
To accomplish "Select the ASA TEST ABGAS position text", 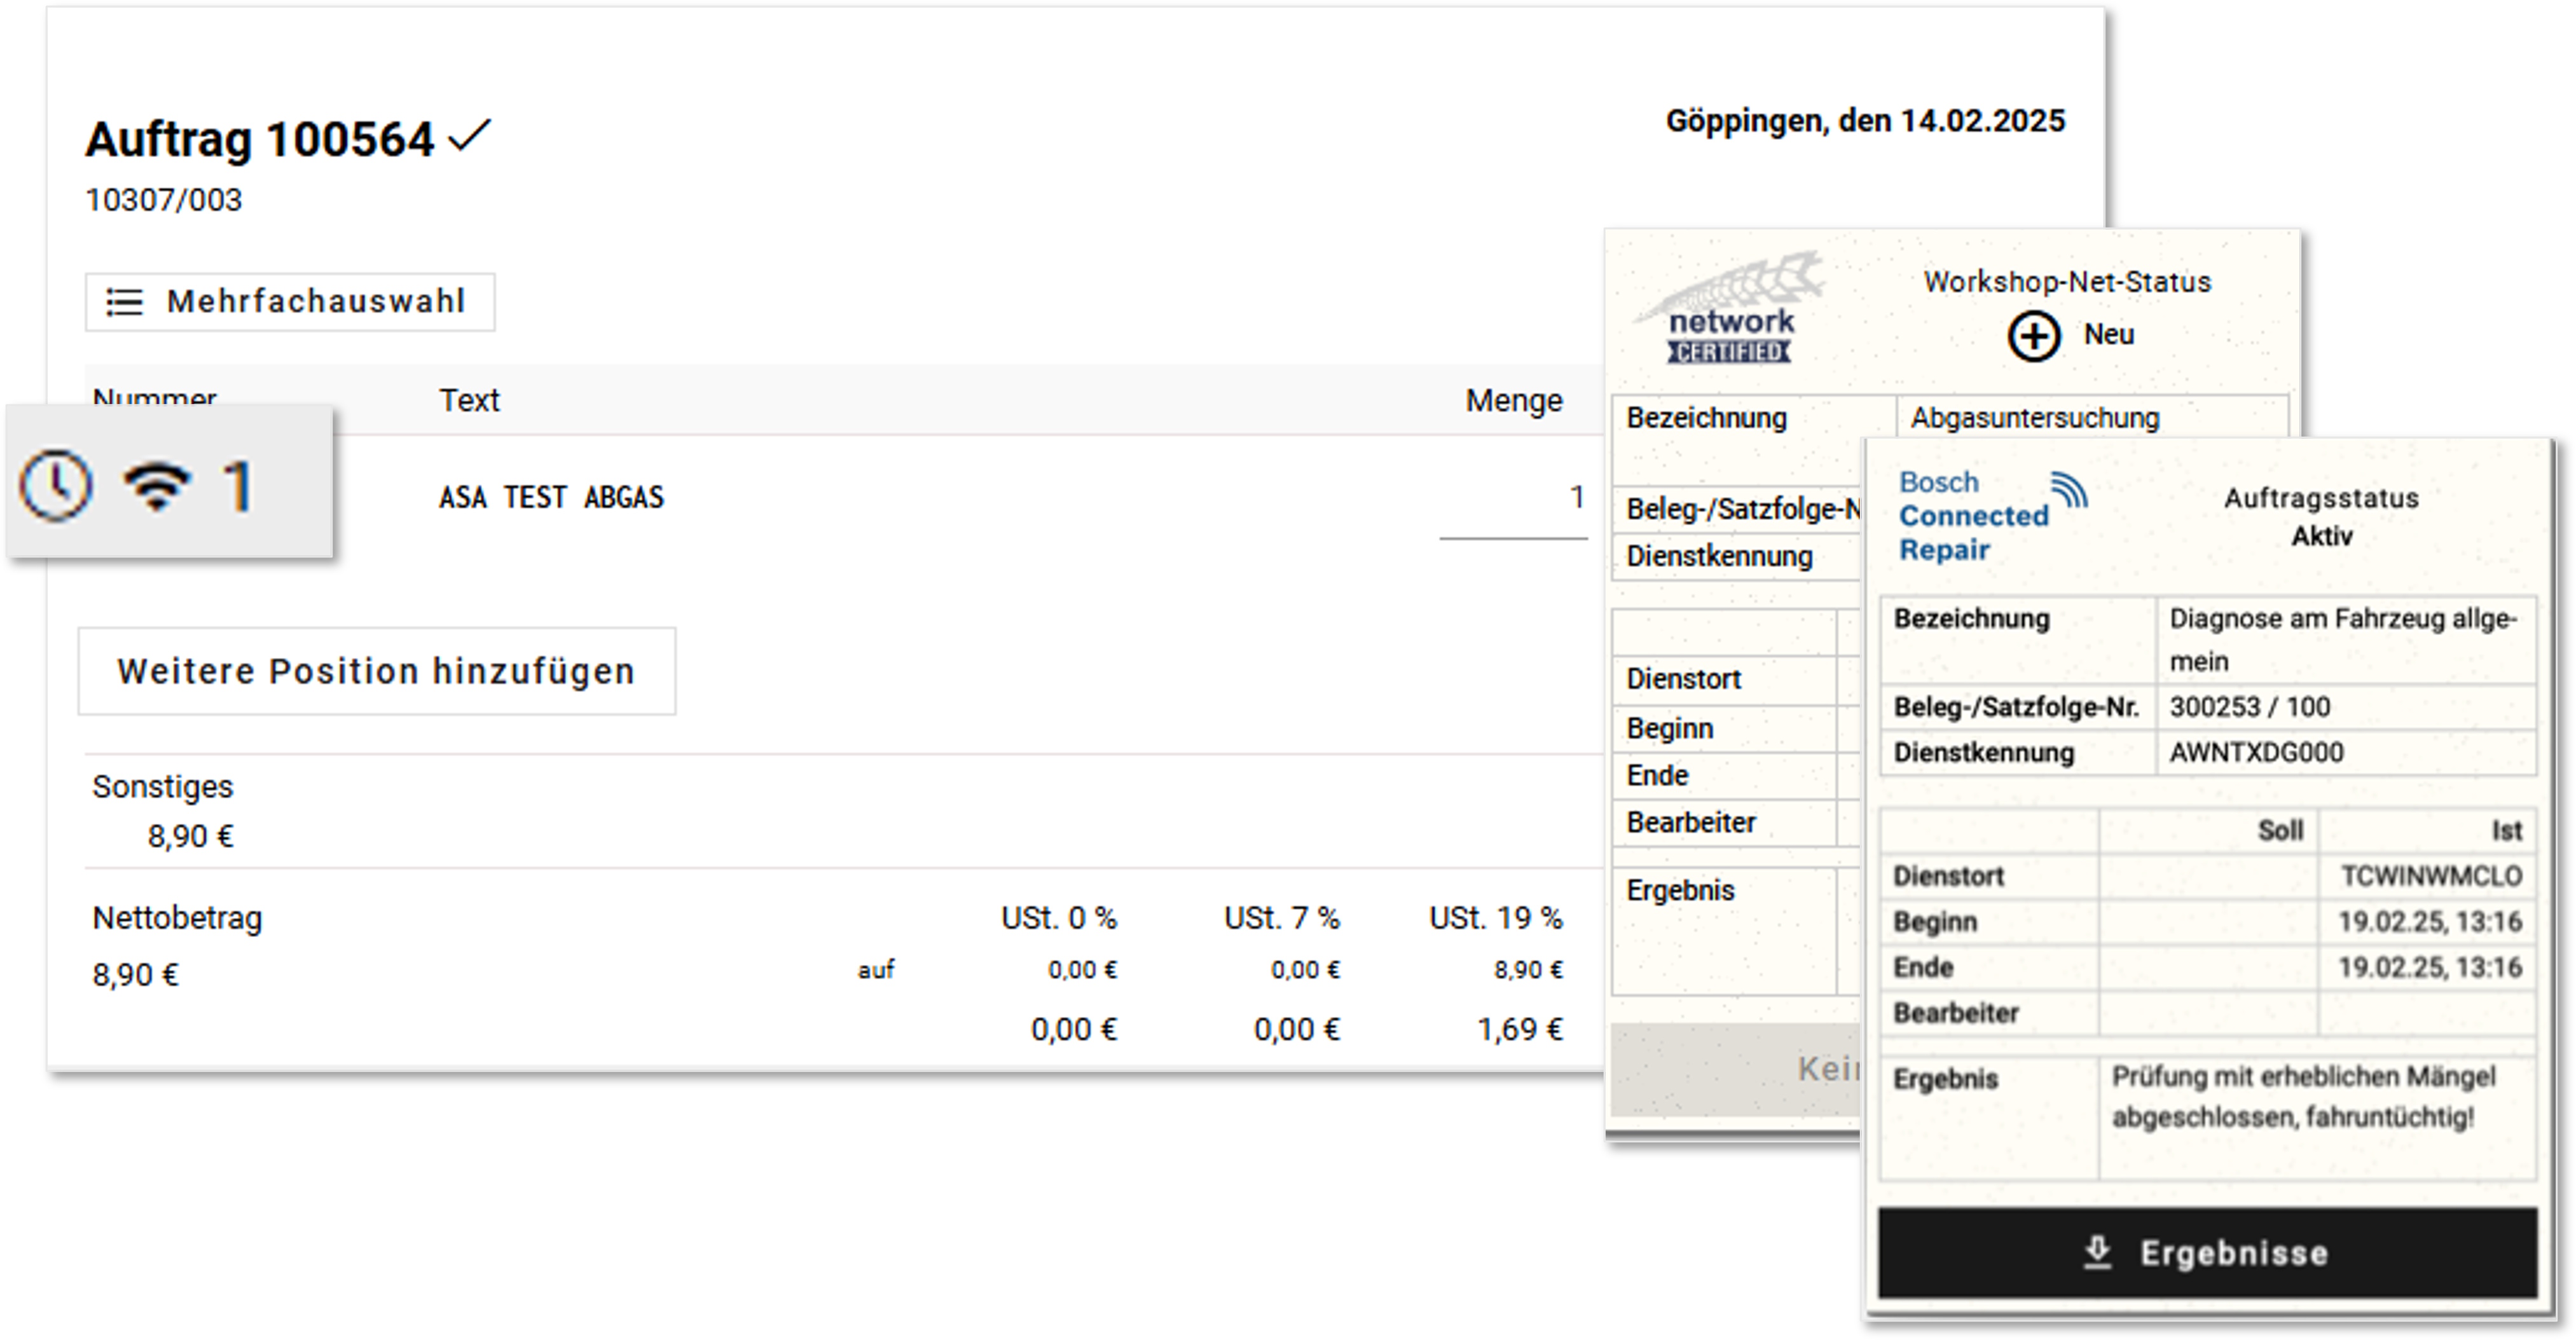I will [x=551, y=498].
